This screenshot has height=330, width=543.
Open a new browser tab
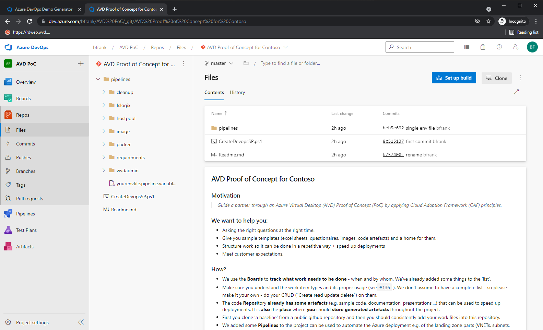pos(175,9)
